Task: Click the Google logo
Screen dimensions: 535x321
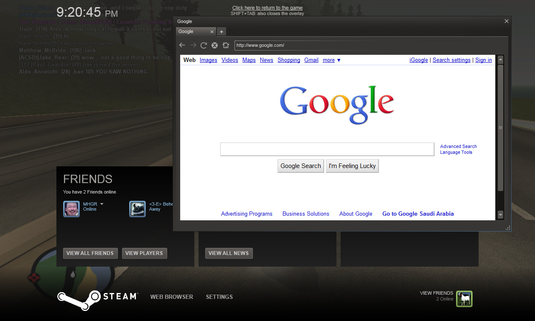Action: 337,105
